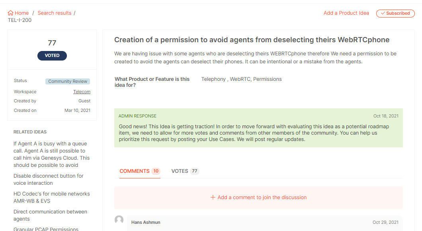The image size is (422, 231).
Task: Click Add a comment to join discussion
Action: (x=262, y=198)
